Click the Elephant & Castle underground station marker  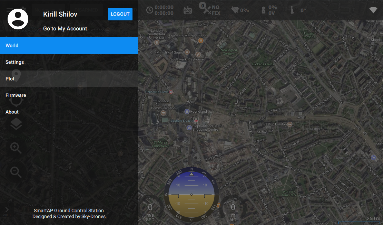tap(171, 92)
